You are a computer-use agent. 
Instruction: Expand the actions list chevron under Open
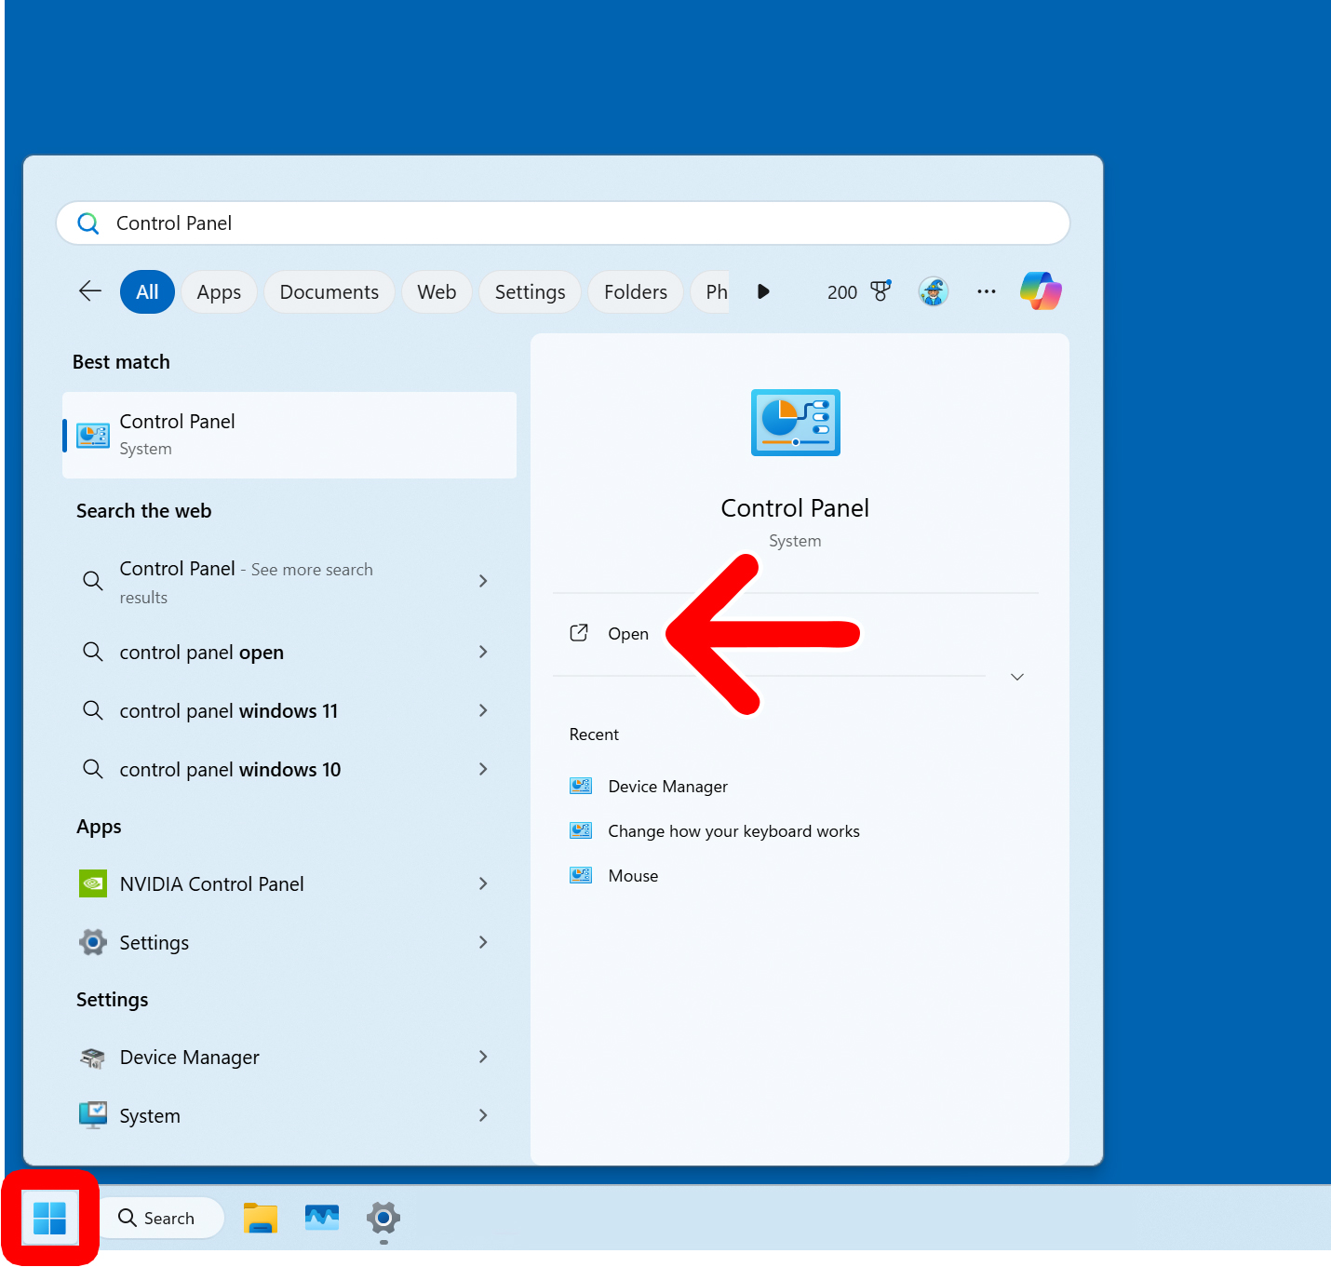click(1017, 677)
